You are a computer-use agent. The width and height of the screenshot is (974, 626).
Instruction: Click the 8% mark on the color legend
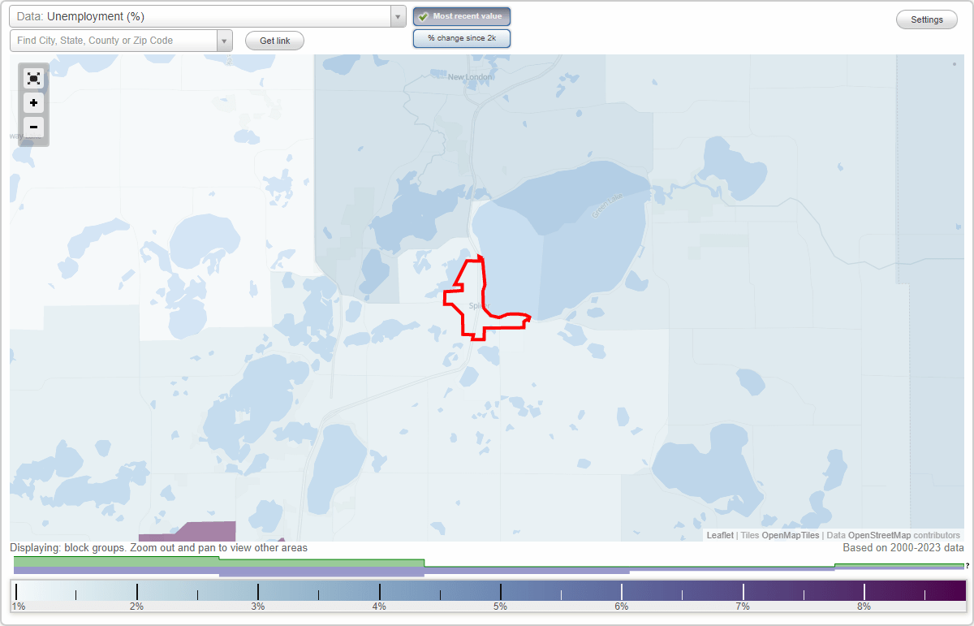point(864,606)
